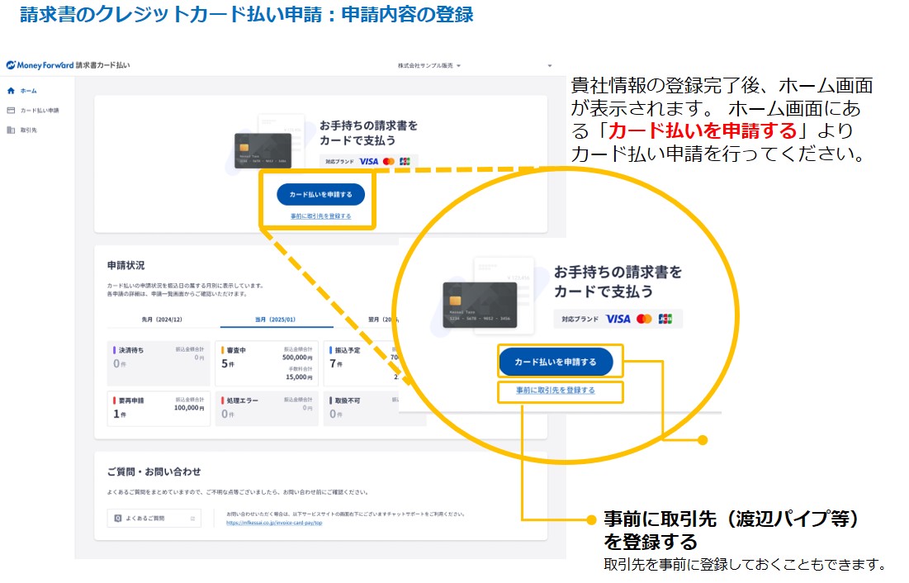Open the mfkessai.co.jp invoice-card-pay link

tap(273, 524)
